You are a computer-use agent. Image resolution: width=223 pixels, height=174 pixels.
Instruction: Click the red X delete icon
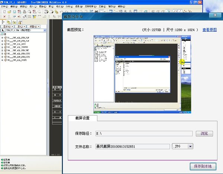(4, 17)
